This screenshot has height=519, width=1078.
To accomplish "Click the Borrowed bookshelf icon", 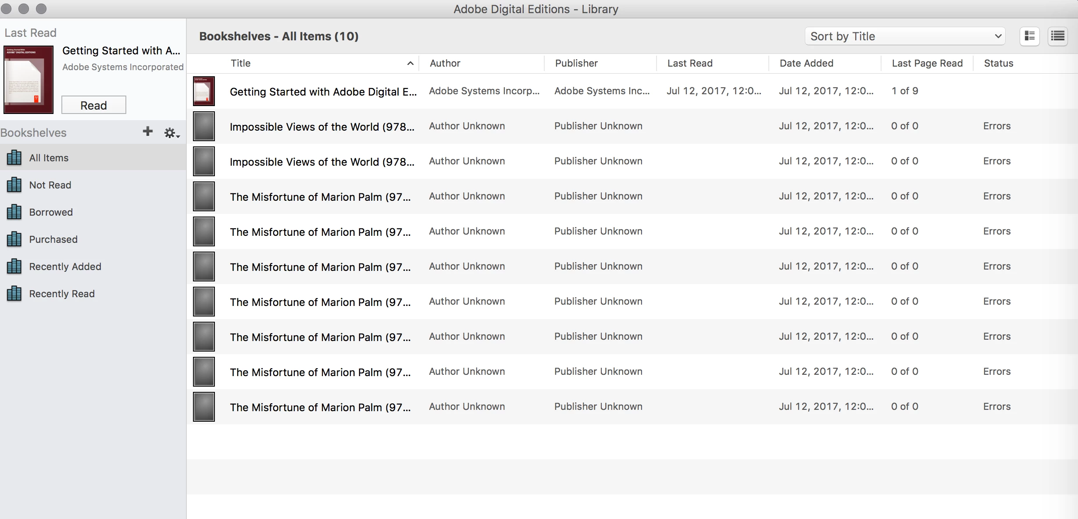I will [x=14, y=212].
